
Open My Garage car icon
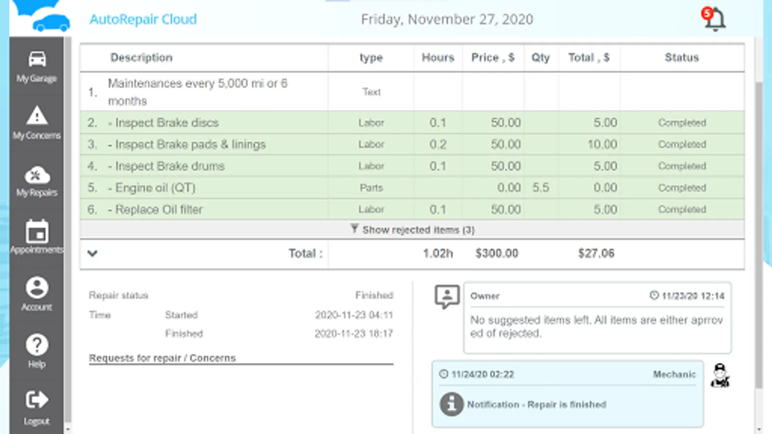[x=37, y=60]
